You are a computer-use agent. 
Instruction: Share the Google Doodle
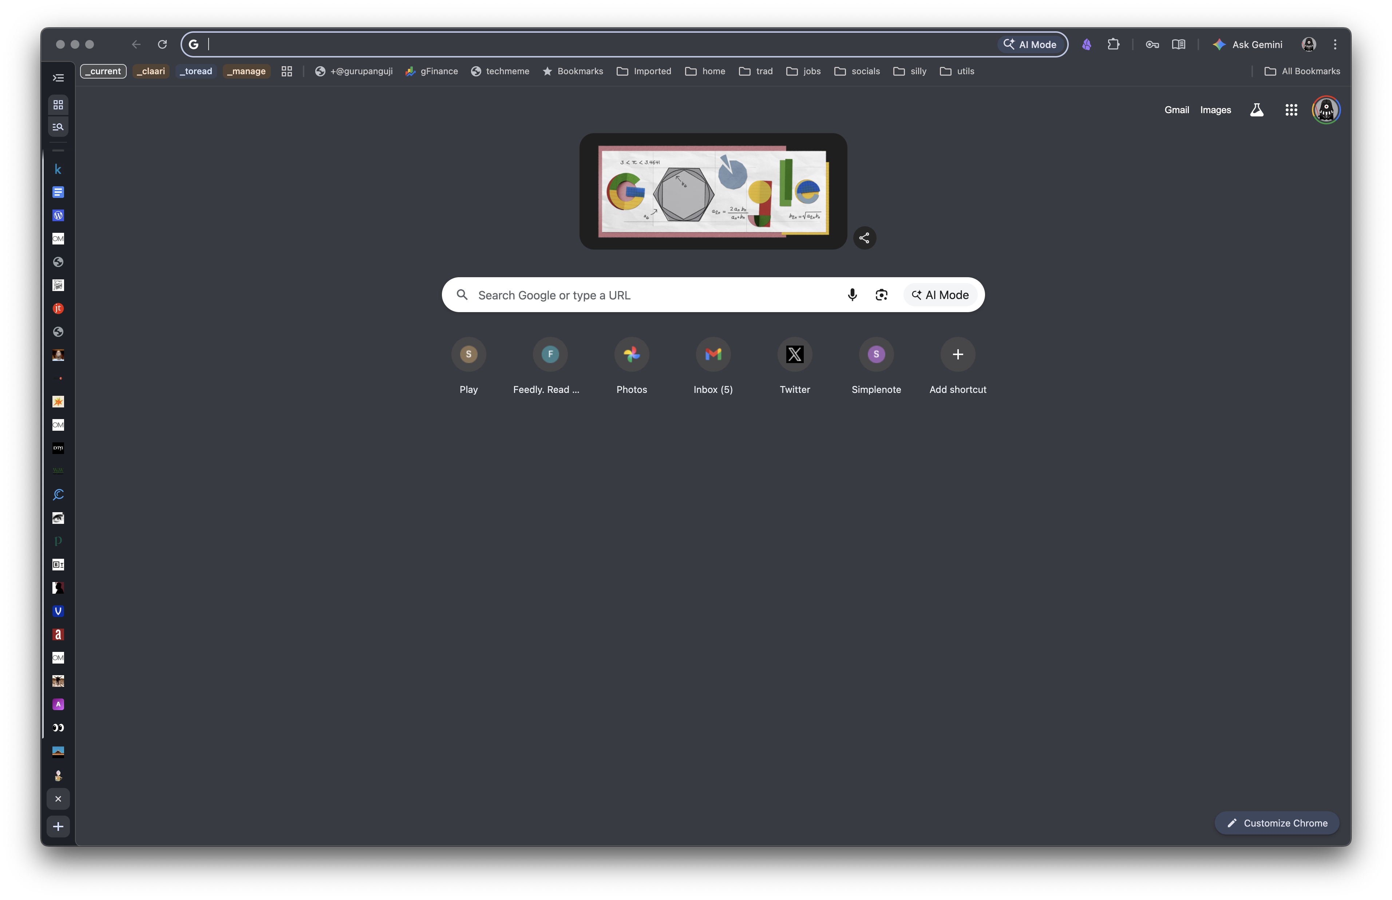[x=864, y=238]
